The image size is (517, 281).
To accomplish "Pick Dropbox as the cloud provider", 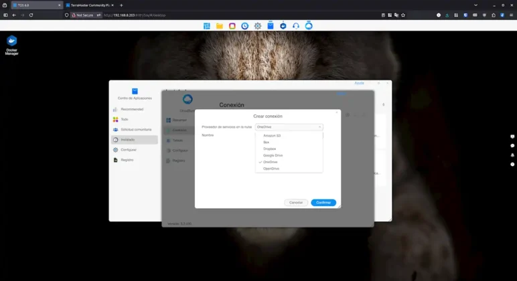I will pos(270,149).
